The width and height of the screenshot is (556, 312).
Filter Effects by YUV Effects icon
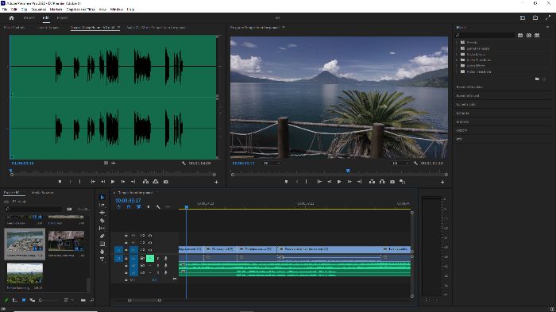click(x=537, y=35)
